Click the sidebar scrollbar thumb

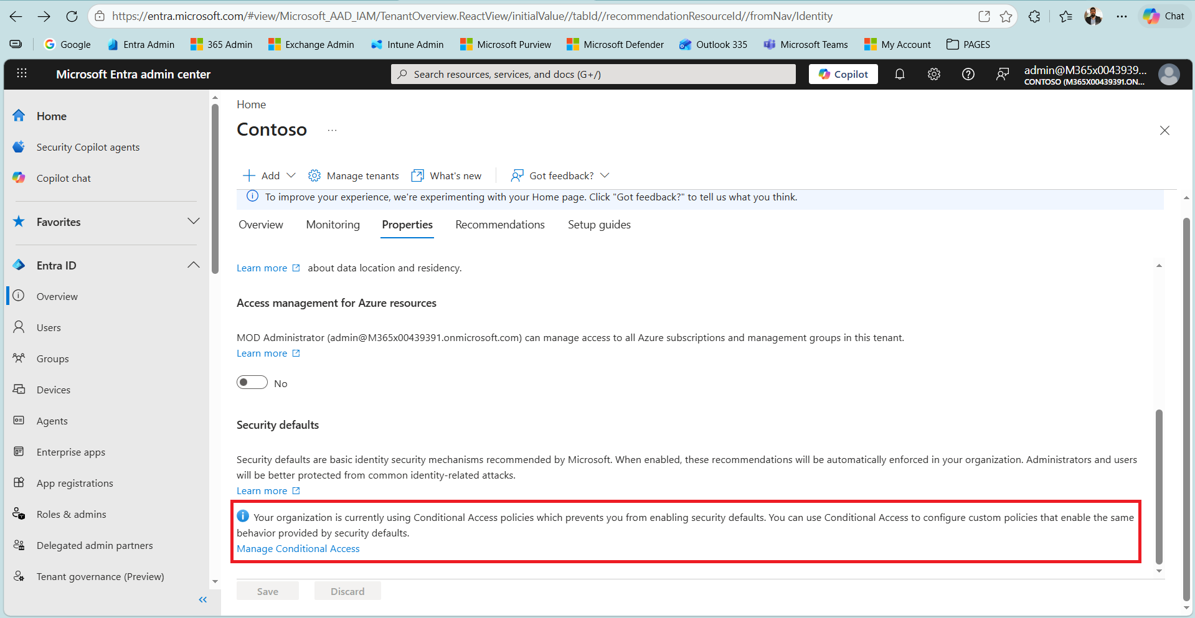215,189
